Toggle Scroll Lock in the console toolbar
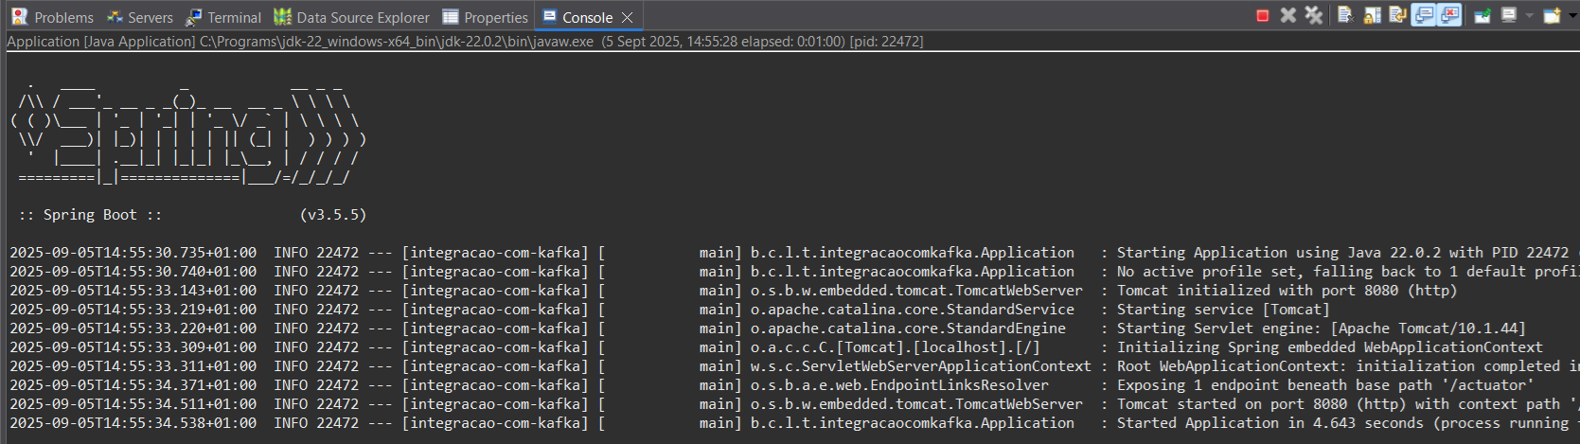 (1372, 15)
